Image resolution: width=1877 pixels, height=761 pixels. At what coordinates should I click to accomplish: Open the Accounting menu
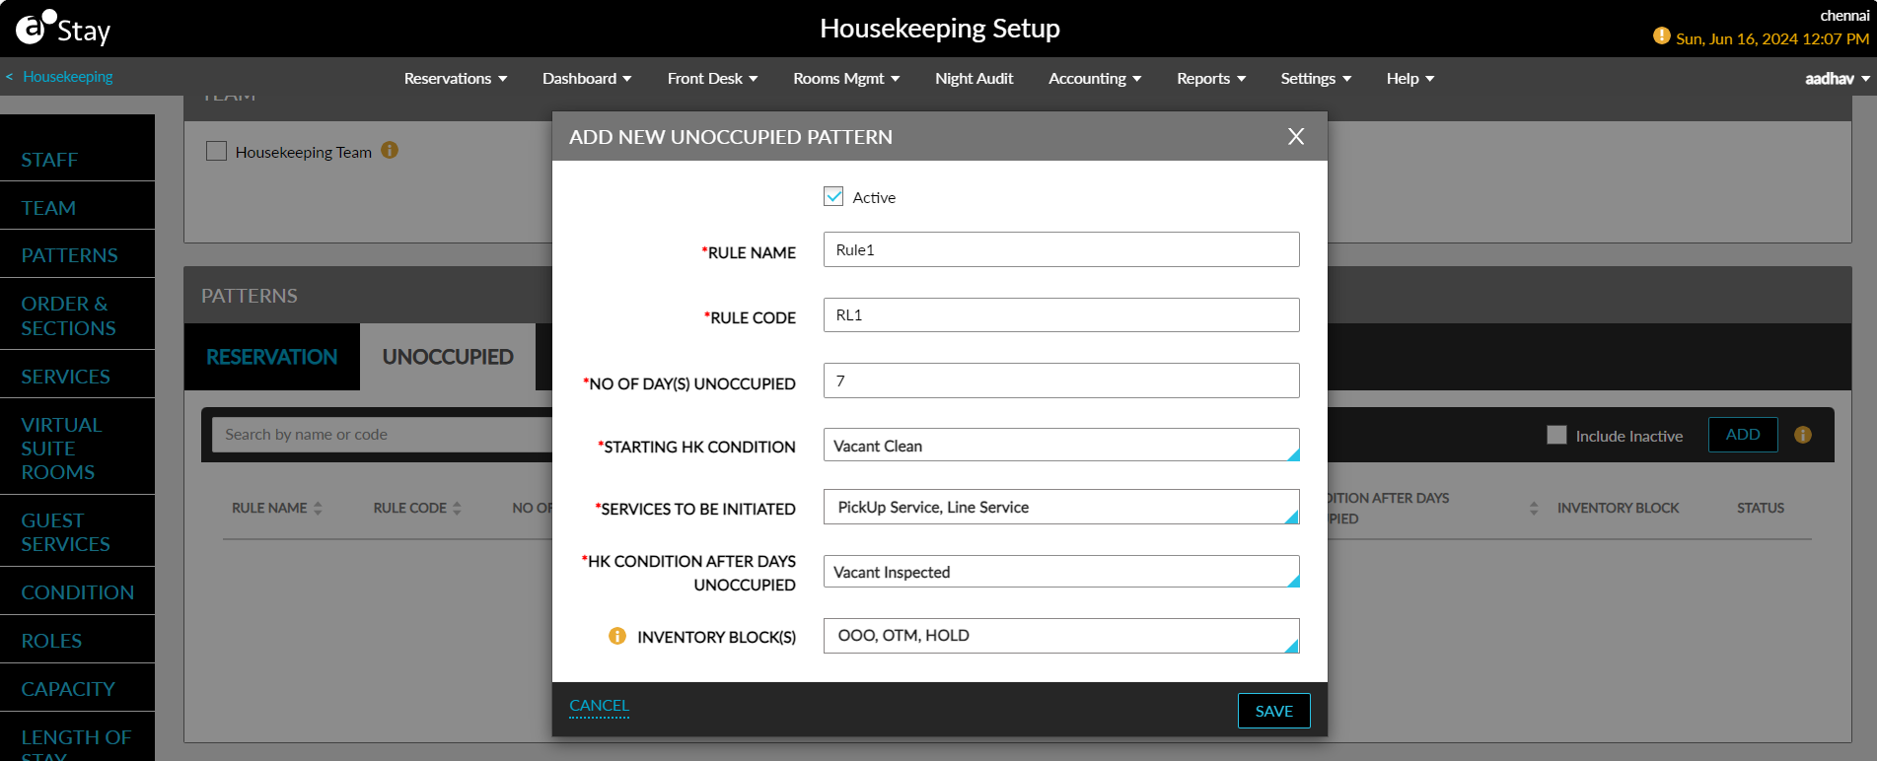click(1095, 78)
